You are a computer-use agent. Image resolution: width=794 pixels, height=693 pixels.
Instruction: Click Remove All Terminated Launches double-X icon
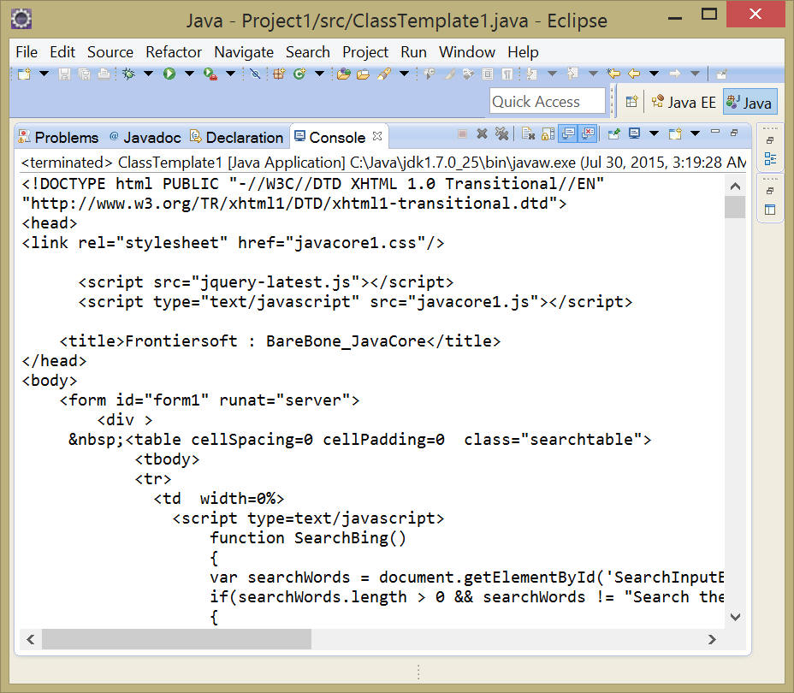point(501,133)
